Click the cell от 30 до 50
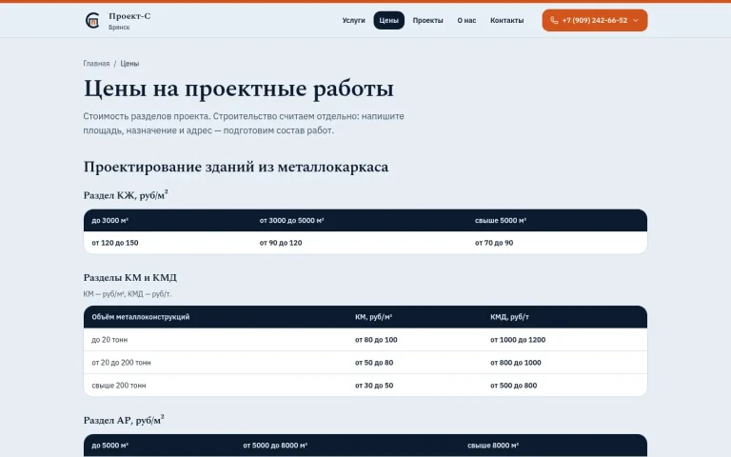 coord(374,386)
